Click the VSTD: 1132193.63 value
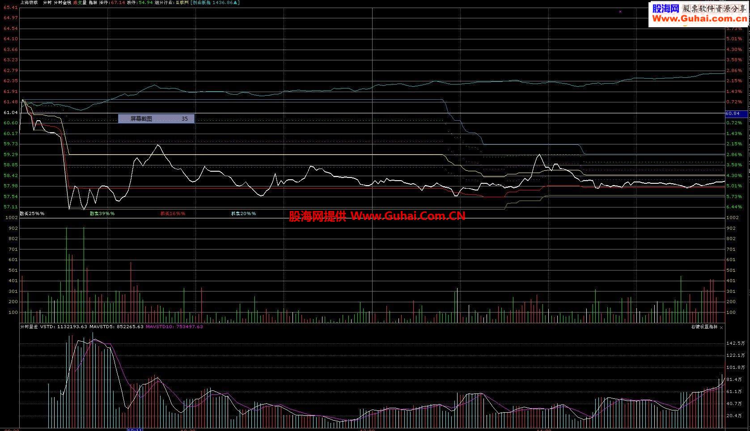Screen dimensions: 750x431 [x=64, y=327]
